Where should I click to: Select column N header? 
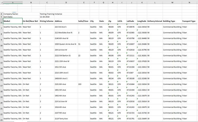click(x=189, y=2)
